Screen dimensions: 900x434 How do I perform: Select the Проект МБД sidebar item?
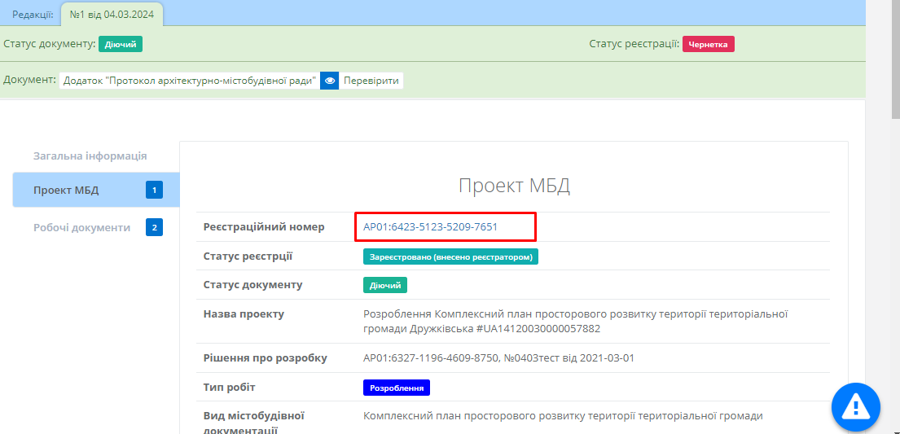tap(66, 191)
